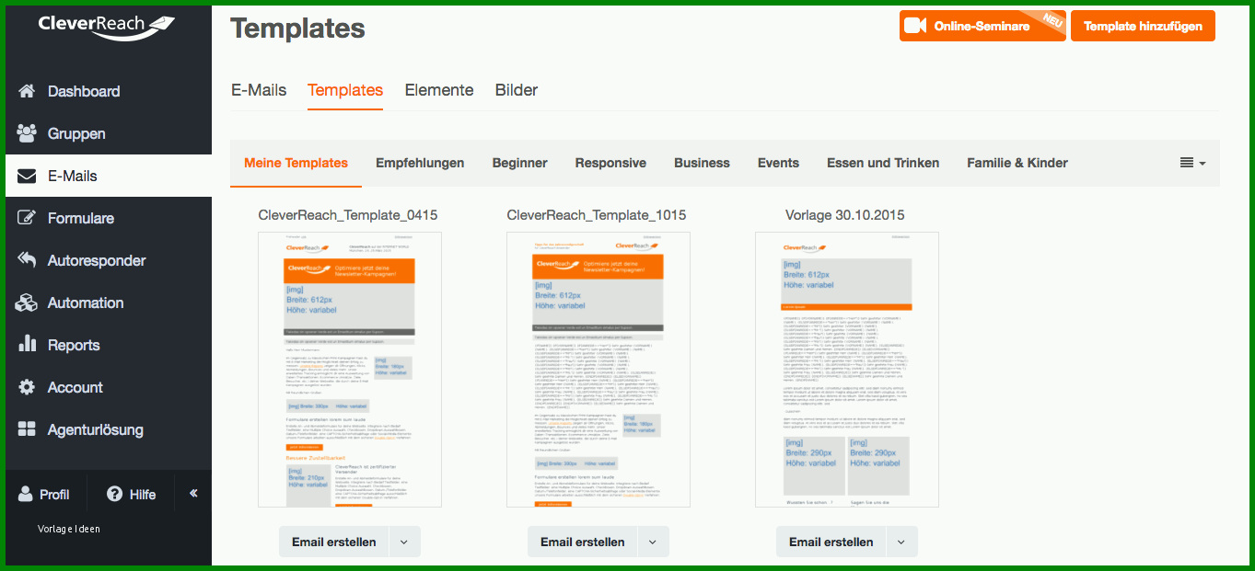Show the Events template category
The image size is (1255, 571).
778,163
